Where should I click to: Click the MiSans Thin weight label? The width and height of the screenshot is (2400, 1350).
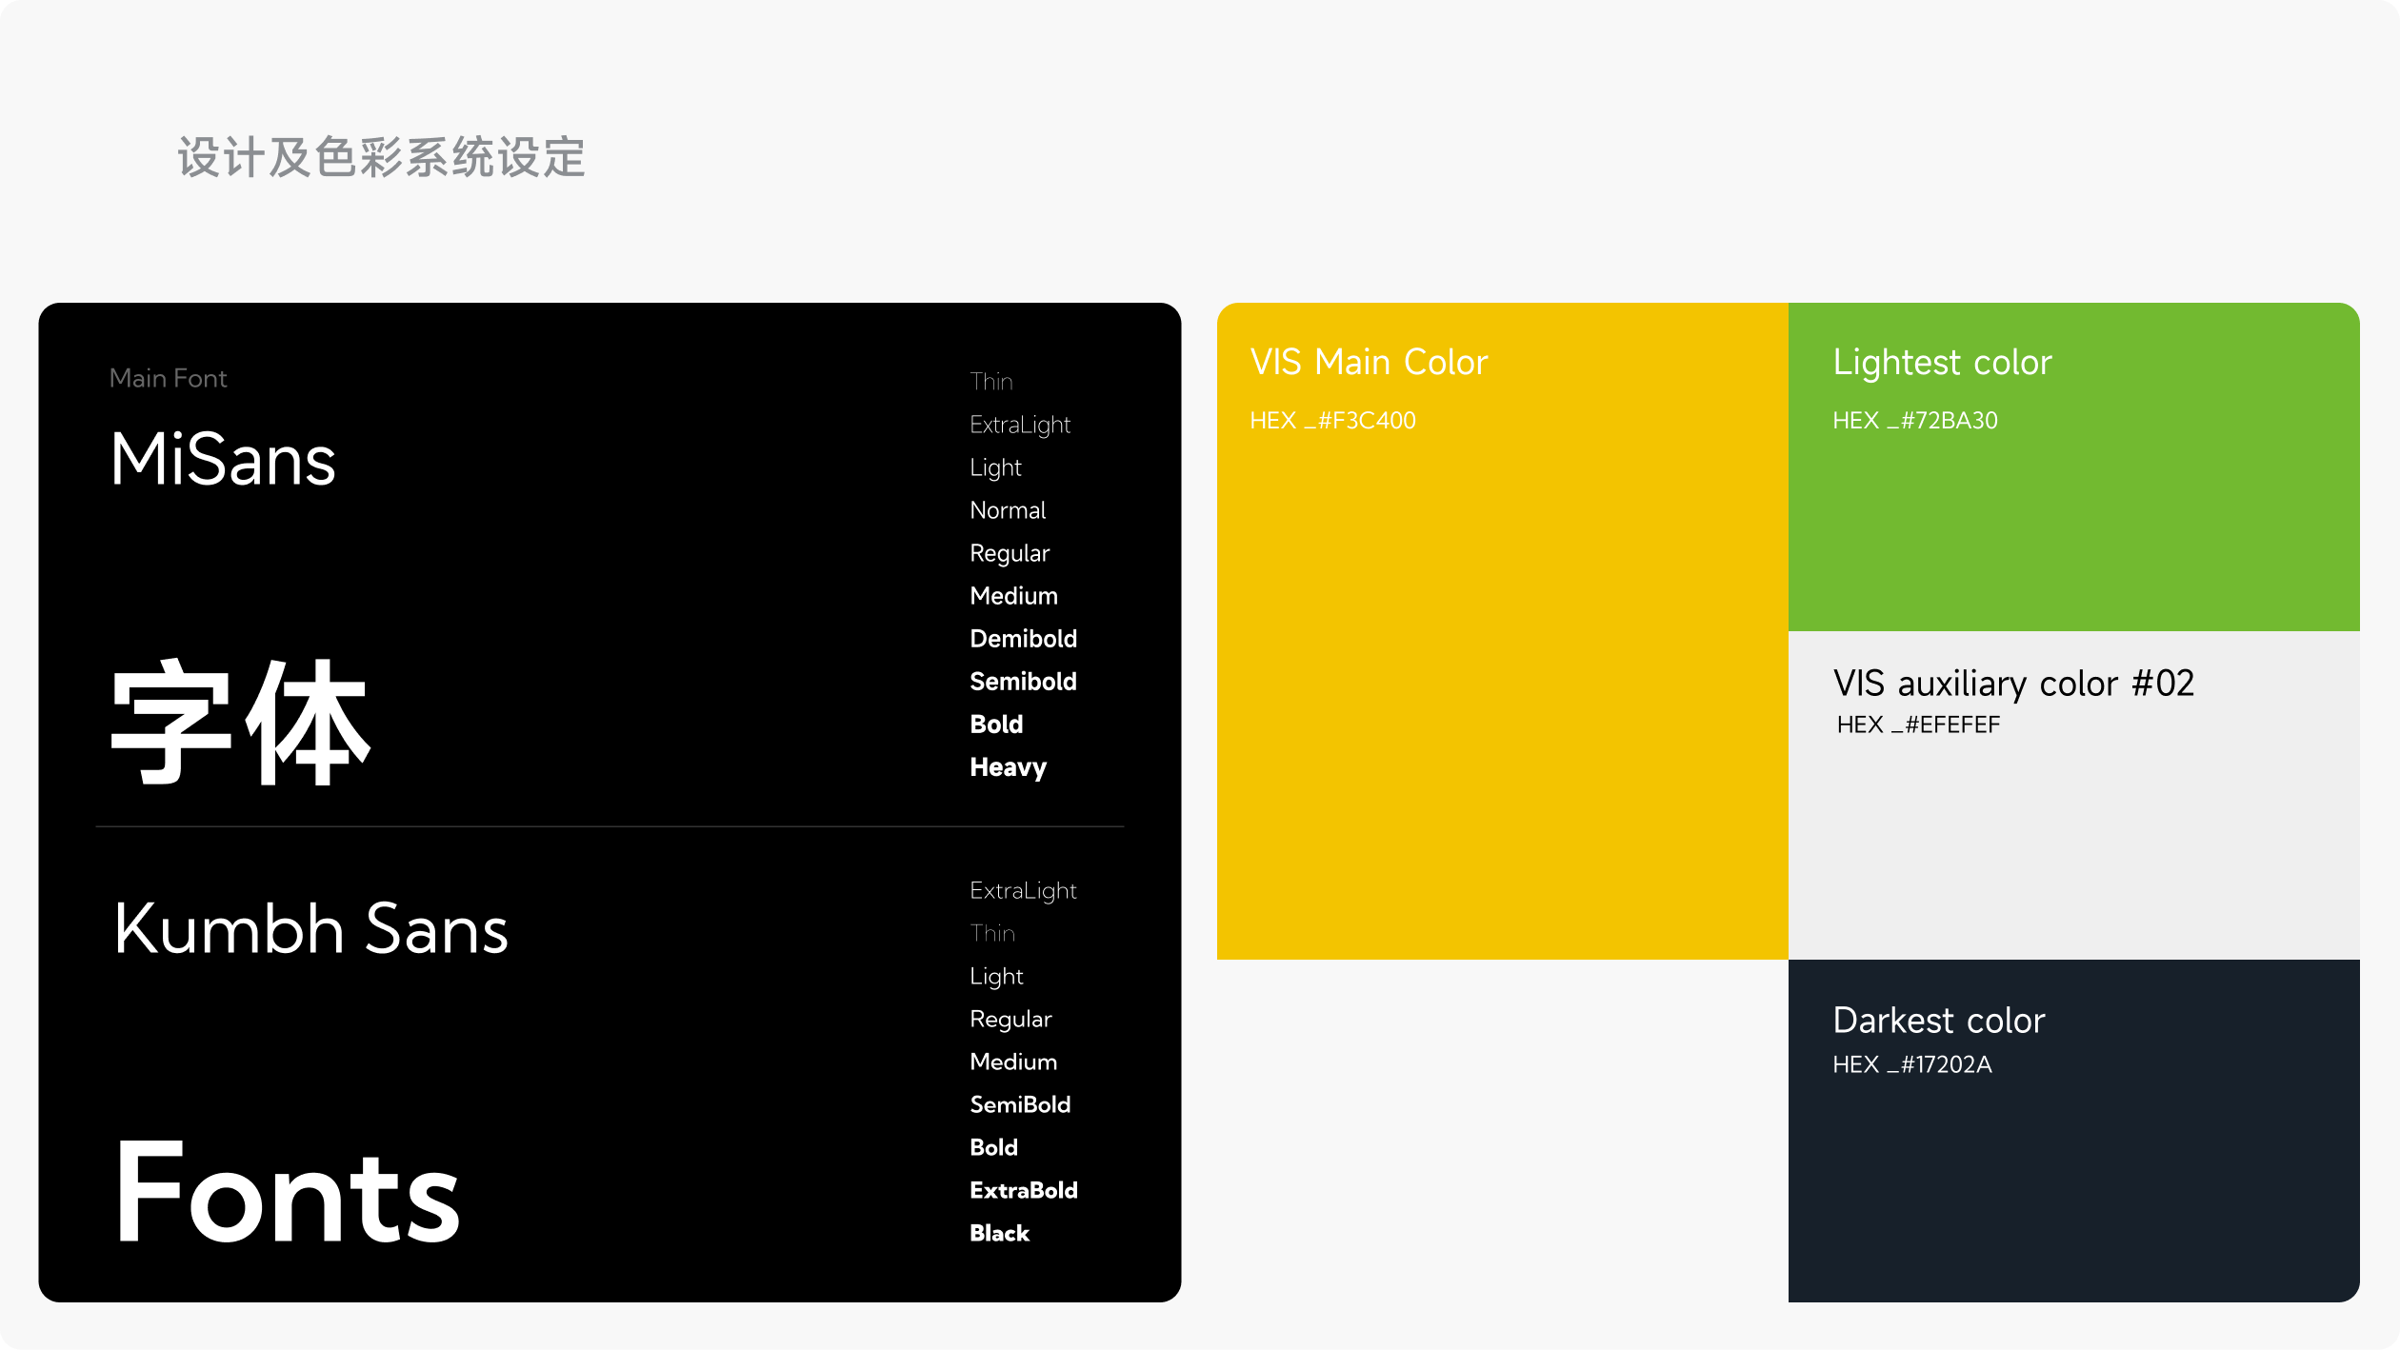pyautogui.click(x=990, y=382)
